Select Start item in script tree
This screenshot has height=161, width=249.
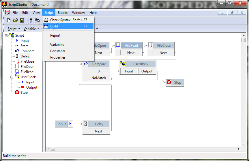coord(24,46)
